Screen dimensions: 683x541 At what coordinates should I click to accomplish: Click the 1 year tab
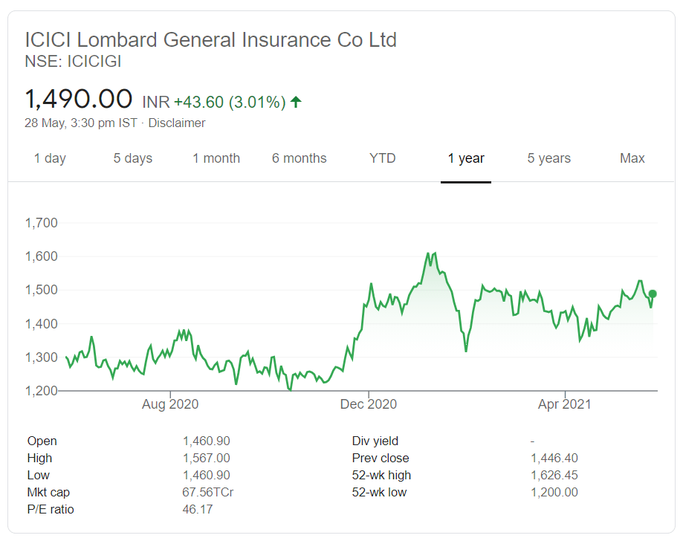click(x=466, y=158)
